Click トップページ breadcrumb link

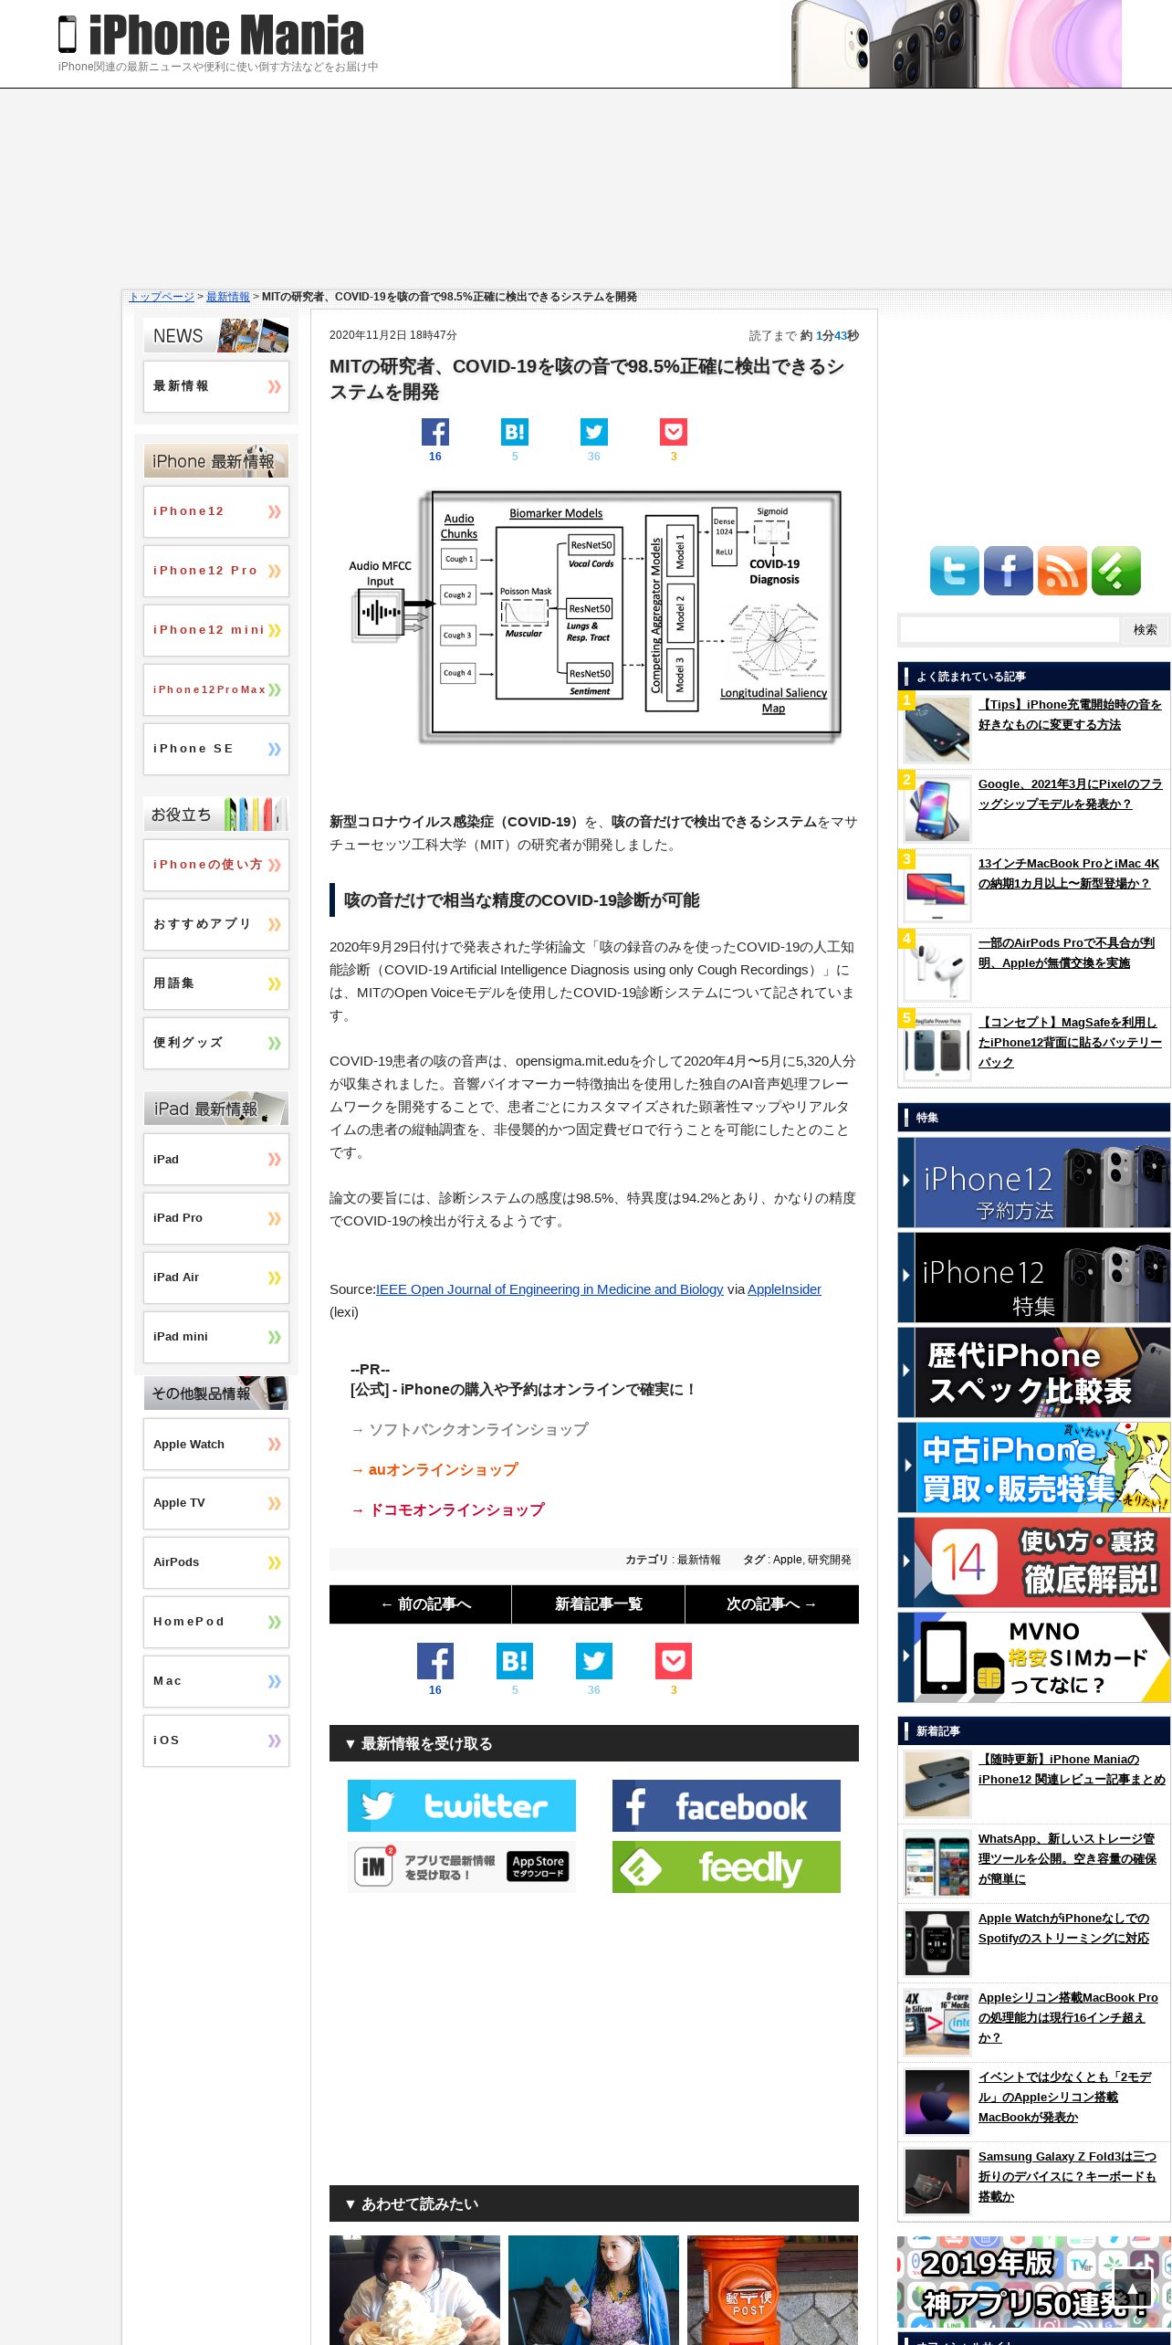[x=162, y=297]
